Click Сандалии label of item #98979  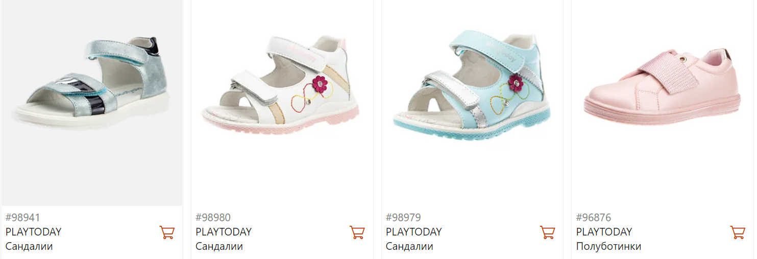coord(409,247)
